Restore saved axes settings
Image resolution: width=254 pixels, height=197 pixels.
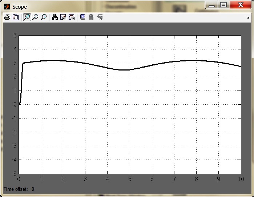click(72, 17)
